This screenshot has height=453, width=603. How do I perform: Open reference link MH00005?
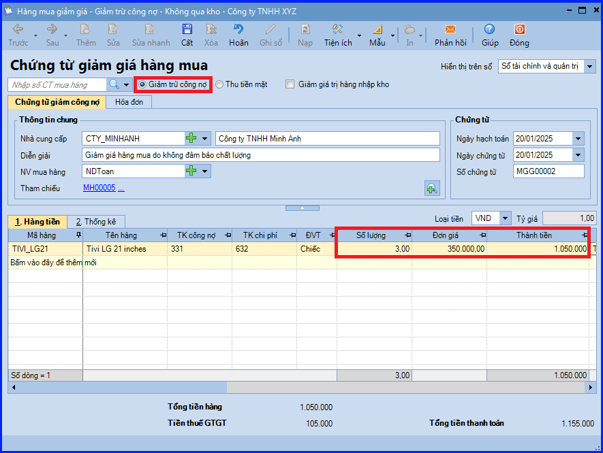pos(99,188)
